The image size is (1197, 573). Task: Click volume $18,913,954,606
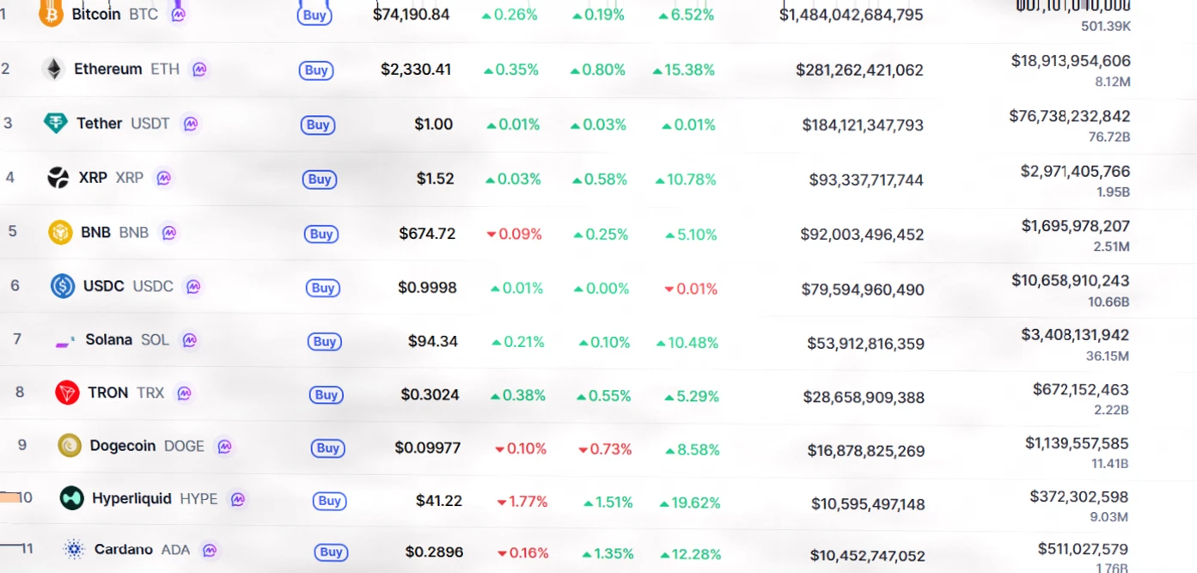click(x=1071, y=60)
